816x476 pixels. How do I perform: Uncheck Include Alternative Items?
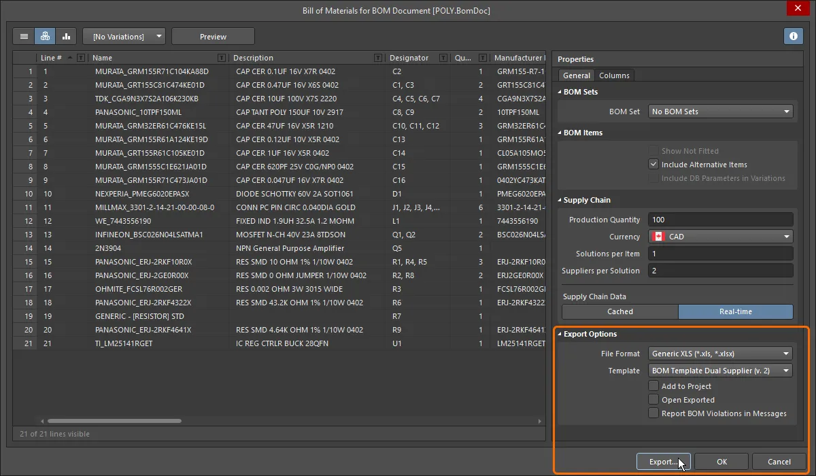(653, 165)
